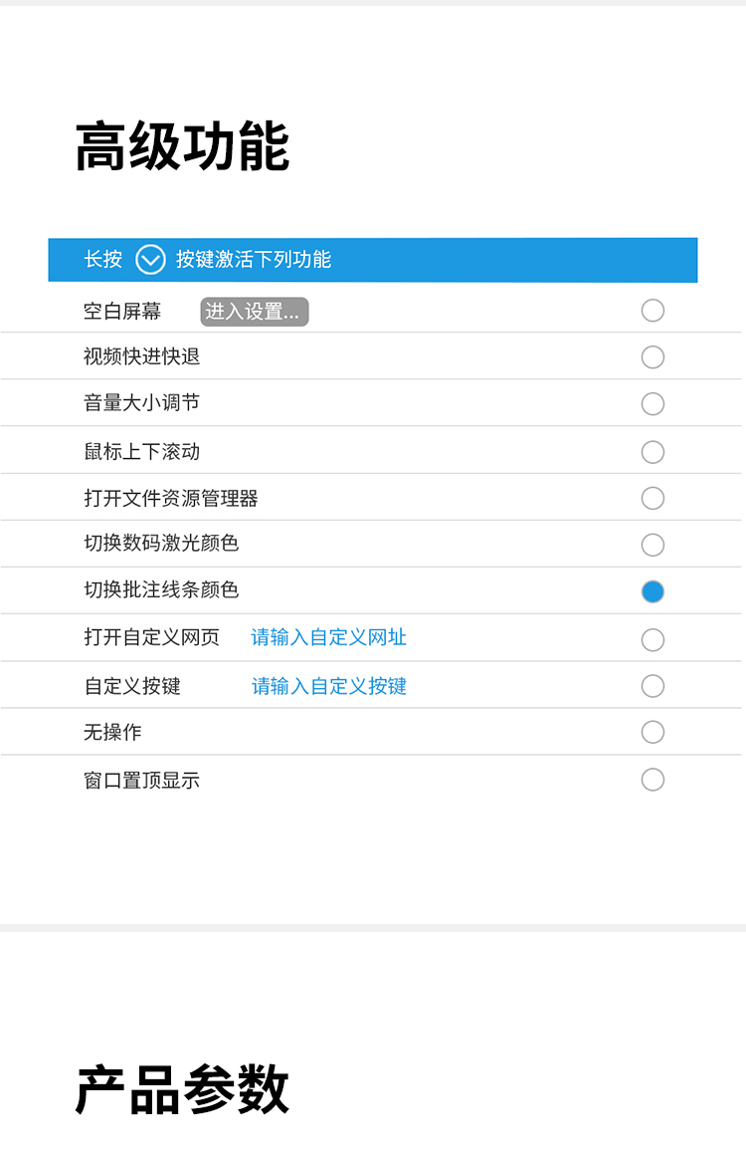Click the 视频快进快退 row label
The width and height of the screenshot is (746, 1155).
[142, 356]
